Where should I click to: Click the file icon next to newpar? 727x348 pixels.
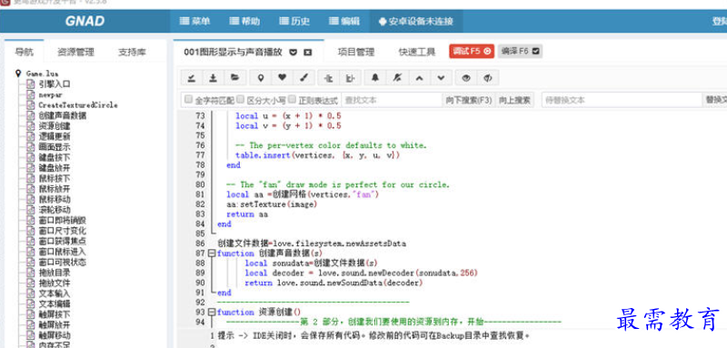point(31,94)
